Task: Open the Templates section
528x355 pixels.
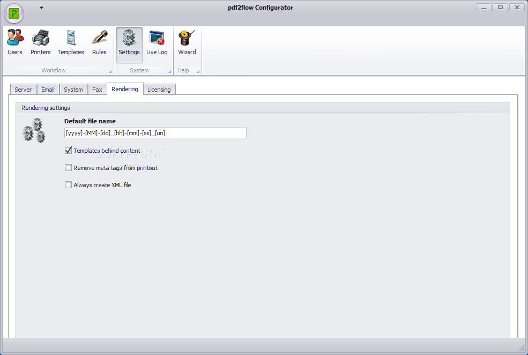Action: (x=71, y=43)
